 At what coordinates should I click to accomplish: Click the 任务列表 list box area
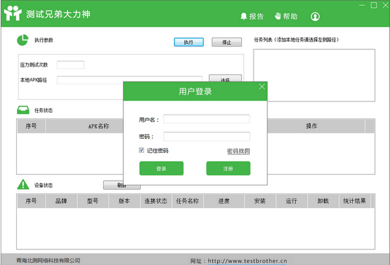click(x=314, y=67)
